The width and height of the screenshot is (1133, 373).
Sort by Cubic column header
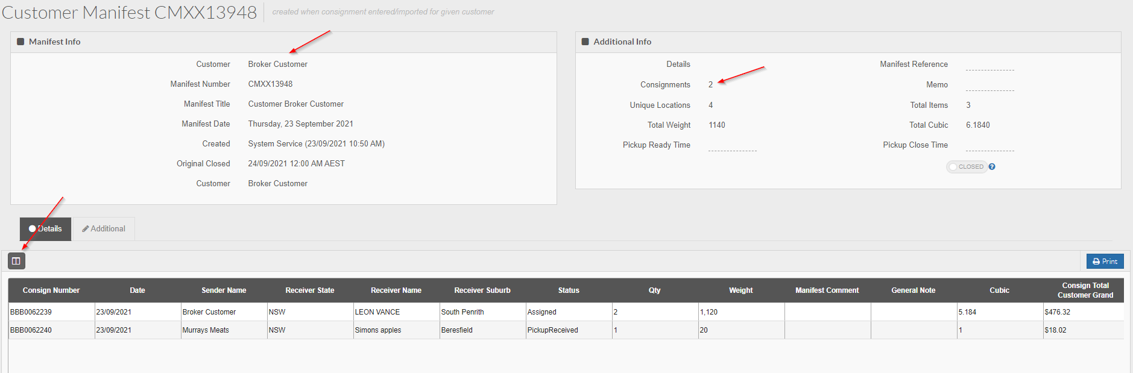pyautogui.click(x=1000, y=290)
